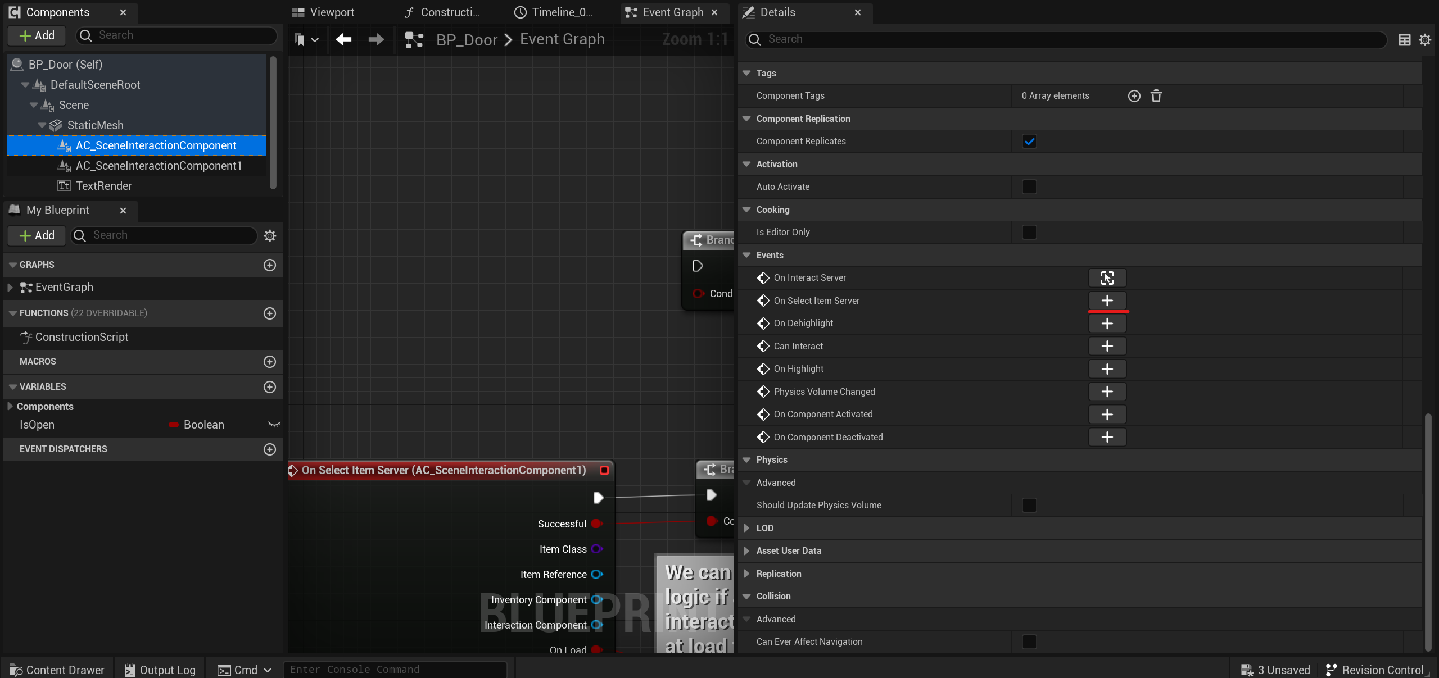Expand the Components variables group
1439x678 pixels.
click(x=10, y=406)
